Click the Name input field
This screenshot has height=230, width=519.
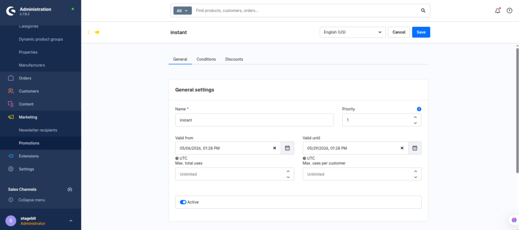(254, 120)
